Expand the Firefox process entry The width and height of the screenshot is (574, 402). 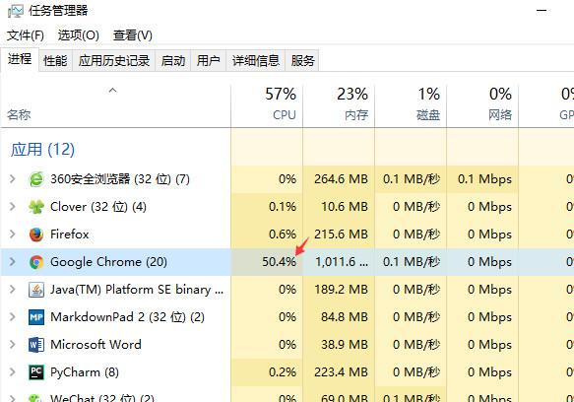pos(13,234)
